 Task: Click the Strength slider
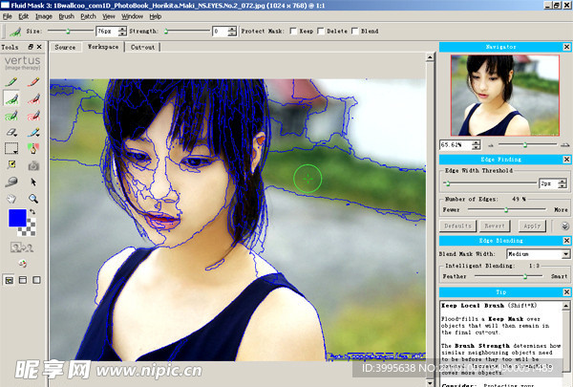pyautogui.click(x=187, y=32)
